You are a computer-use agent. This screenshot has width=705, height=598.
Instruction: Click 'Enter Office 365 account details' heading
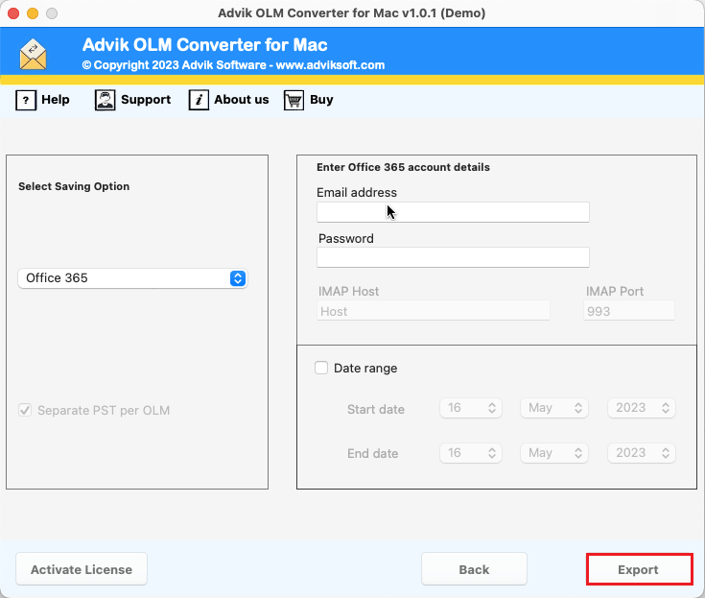pos(403,167)
